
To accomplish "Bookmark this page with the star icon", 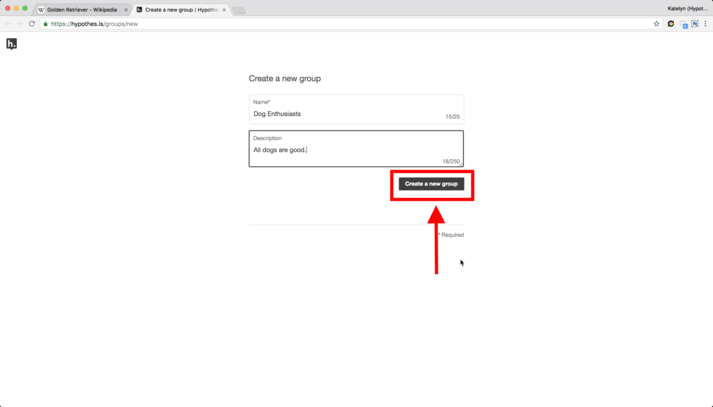I will [657, 24].
